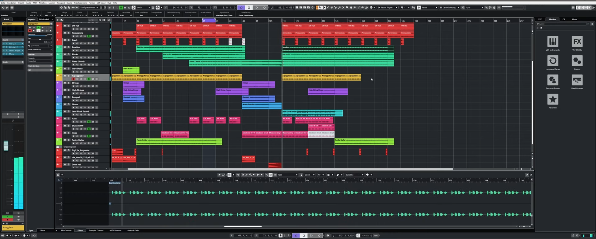Open Zoom dropdown in lower editor

point(310,175)
